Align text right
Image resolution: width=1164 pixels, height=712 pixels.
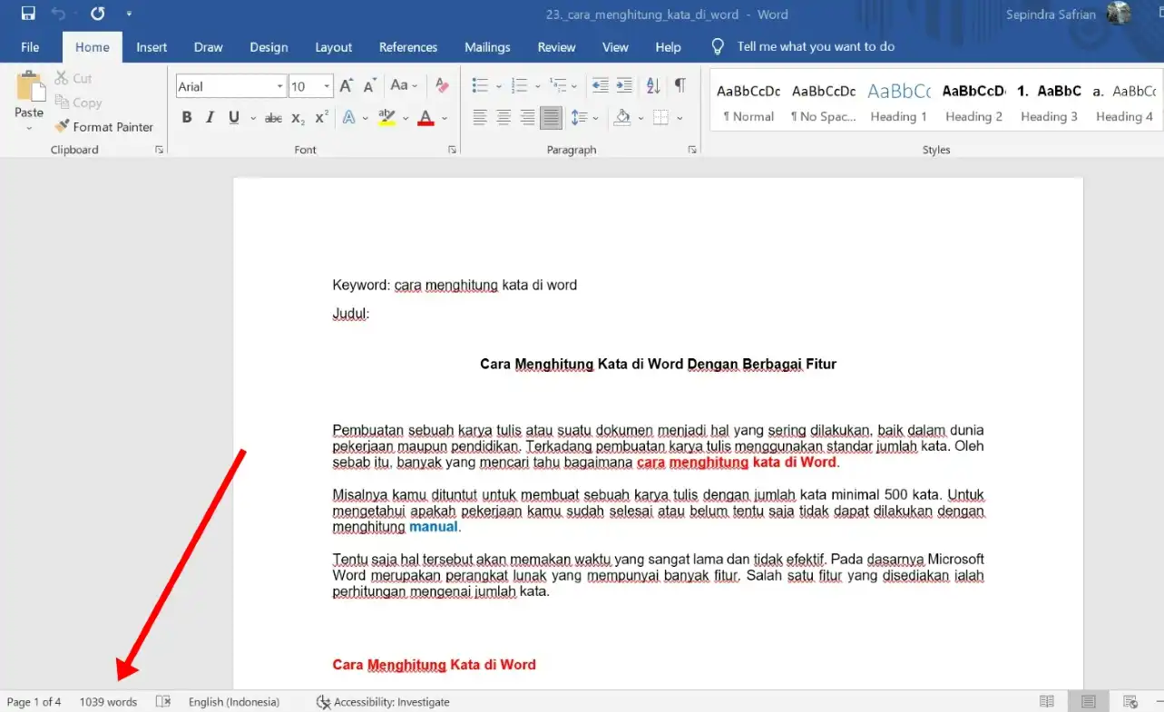527,117
